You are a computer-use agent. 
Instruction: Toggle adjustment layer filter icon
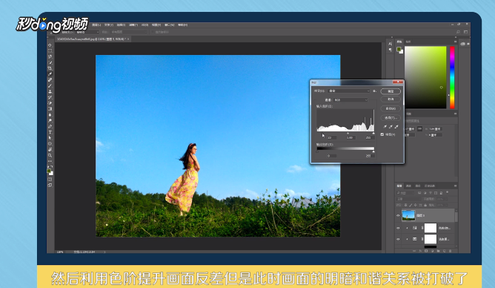click(x=425, y=193)
